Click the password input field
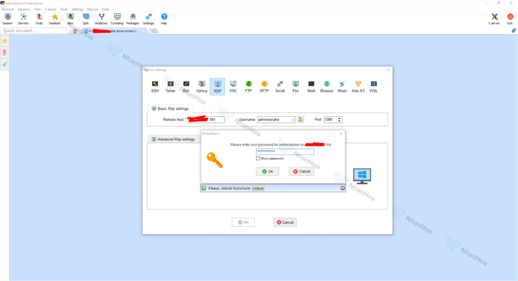 (285, 152)
